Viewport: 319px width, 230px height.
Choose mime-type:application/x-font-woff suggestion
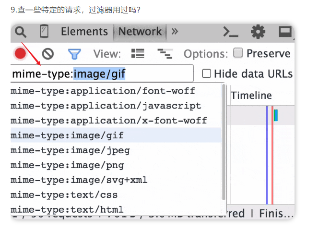click(x=116, y=121)
